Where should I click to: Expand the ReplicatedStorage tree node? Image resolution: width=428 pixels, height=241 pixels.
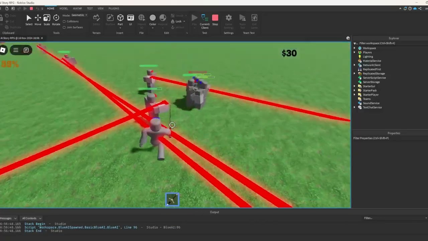point(354,74)
